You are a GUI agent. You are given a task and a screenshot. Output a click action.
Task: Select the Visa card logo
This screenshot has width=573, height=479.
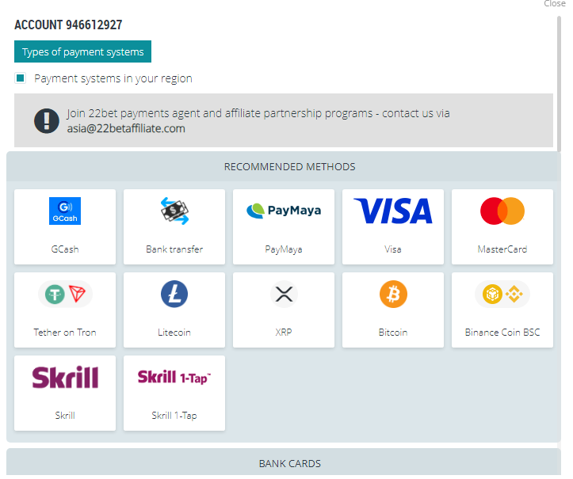393,211
